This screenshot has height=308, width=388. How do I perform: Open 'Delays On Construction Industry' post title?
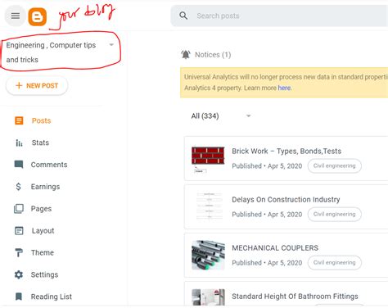[286, 200]
